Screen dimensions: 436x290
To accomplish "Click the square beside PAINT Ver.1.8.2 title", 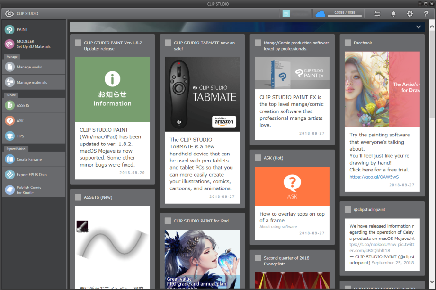I will click(78, 43).
